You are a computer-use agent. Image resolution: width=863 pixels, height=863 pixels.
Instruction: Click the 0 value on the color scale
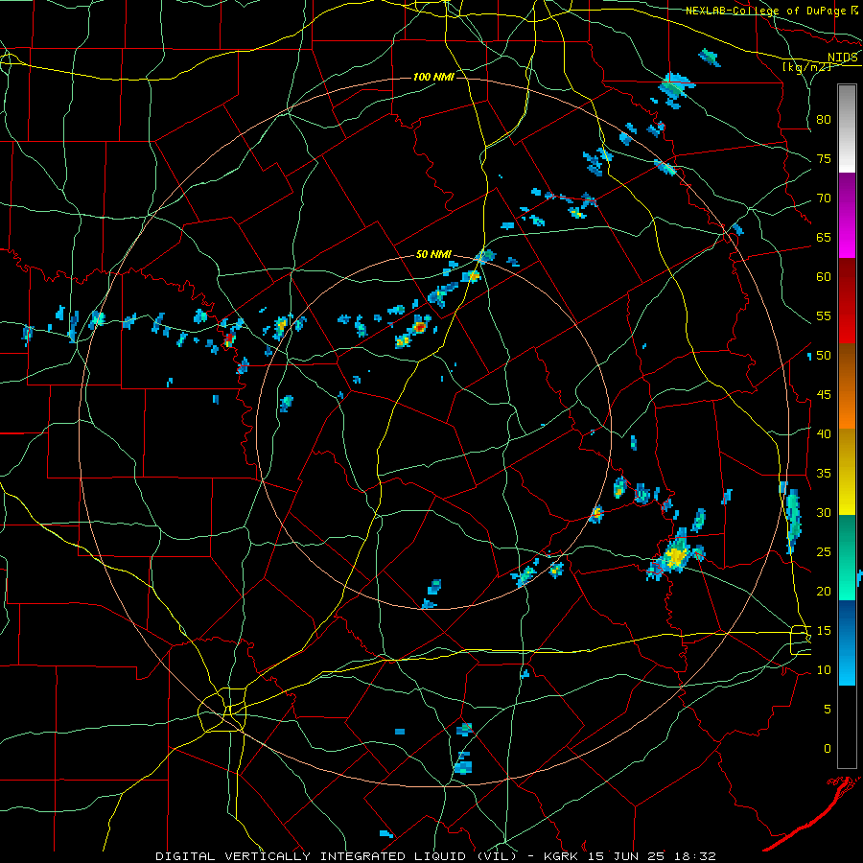pyautogui.click(x=828, y=749)
